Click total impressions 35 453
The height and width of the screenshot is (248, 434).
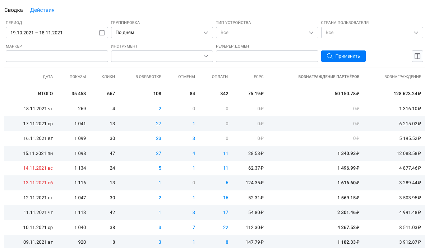[79, 94]
